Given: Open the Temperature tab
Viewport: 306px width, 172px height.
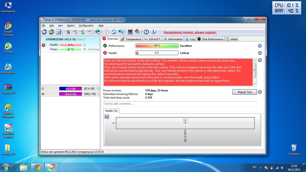Looking at the screenshot, I should [131, 39].
